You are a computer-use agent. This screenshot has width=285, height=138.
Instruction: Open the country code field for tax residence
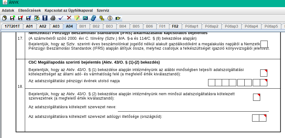pos(259,118)
